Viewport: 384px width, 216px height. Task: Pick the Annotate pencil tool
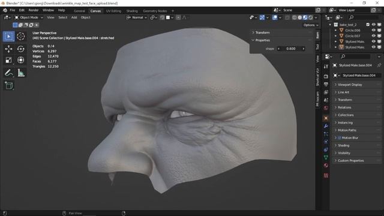point(8,73)
